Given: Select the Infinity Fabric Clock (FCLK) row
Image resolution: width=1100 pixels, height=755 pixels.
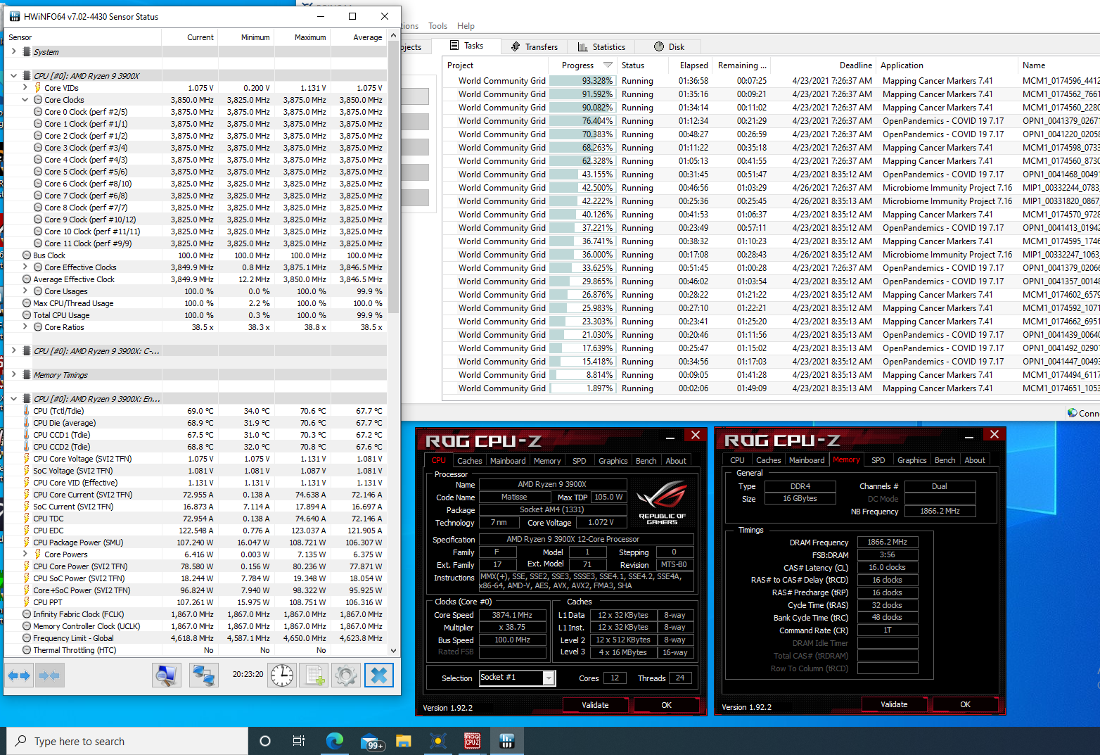Looking at the screenshot, I should tap(196, 614).
